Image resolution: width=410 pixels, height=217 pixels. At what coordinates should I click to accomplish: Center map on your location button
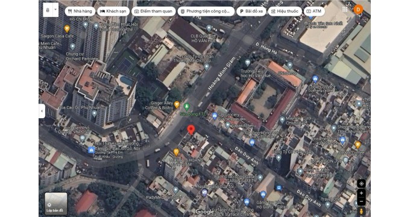coord(361,183)
